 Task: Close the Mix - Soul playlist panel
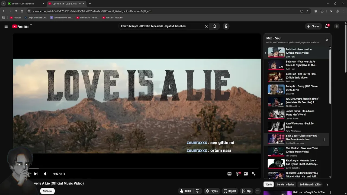coord(327,40)
